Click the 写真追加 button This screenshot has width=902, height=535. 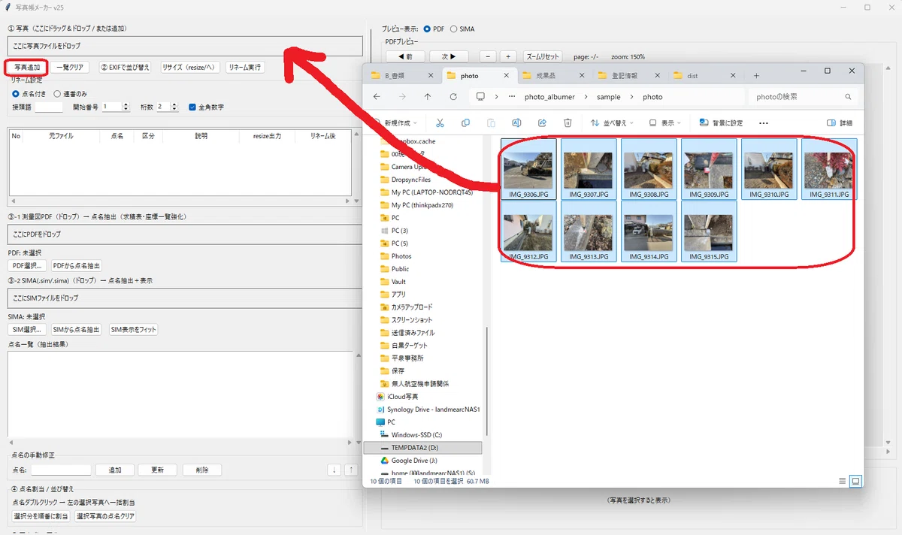click(27, 68)
